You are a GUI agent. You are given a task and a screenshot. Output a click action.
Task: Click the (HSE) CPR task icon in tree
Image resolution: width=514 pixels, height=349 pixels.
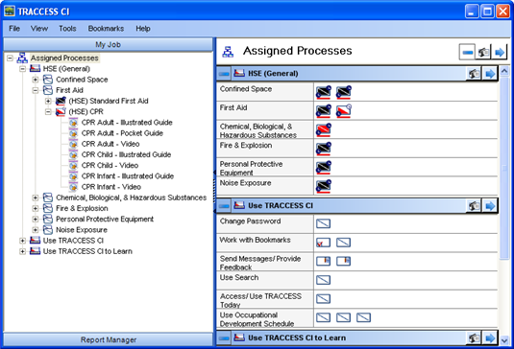pyautogui.click(x=61, y=111)
